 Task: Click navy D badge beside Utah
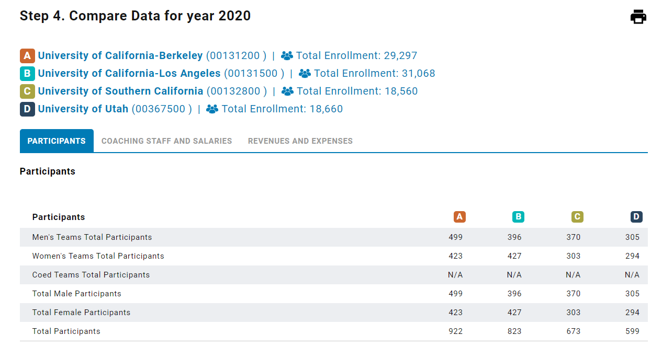click(x=27, y=109)
